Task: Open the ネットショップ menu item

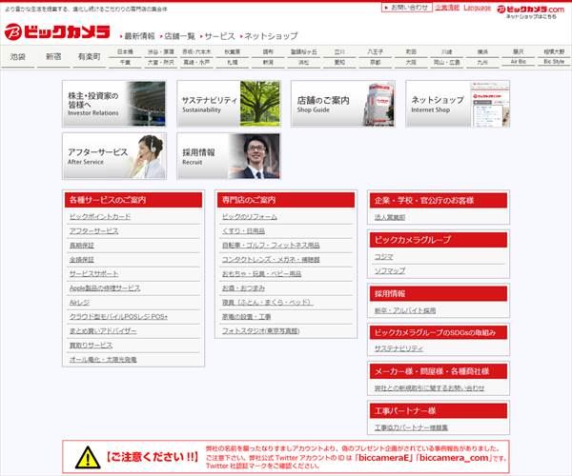Action: [269, 36]
